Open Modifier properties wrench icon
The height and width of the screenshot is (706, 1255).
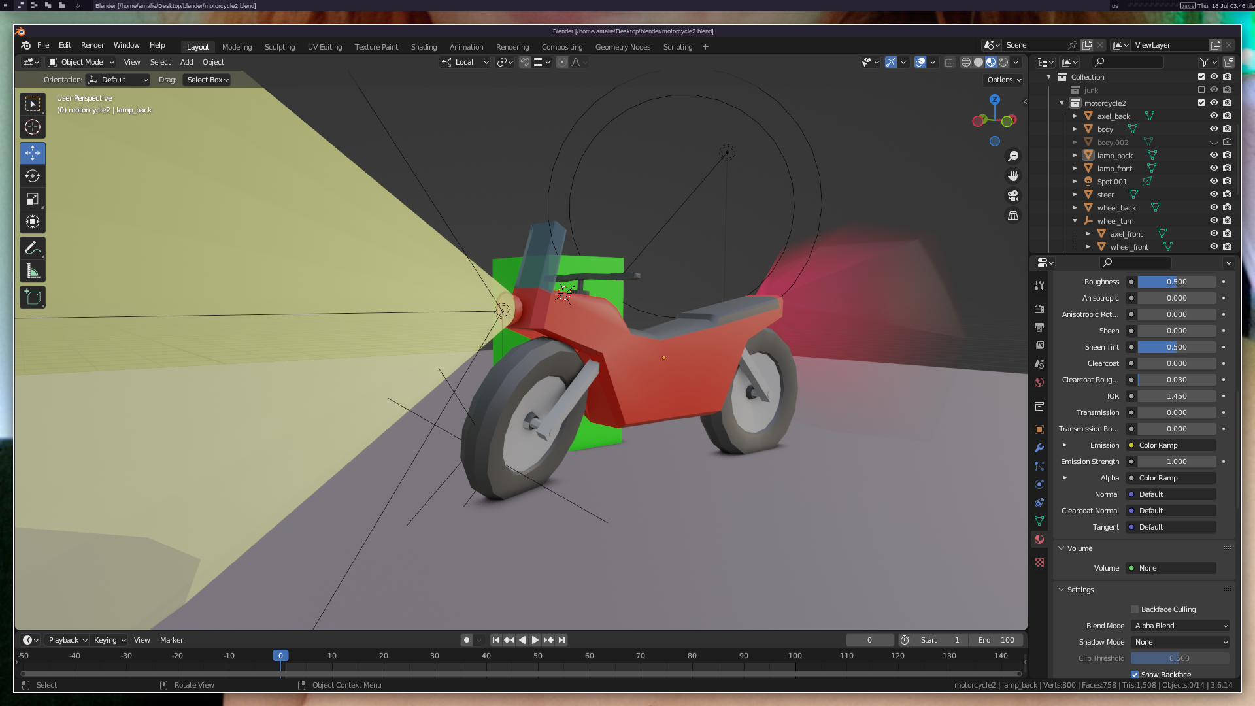(x=1039, y=448)
